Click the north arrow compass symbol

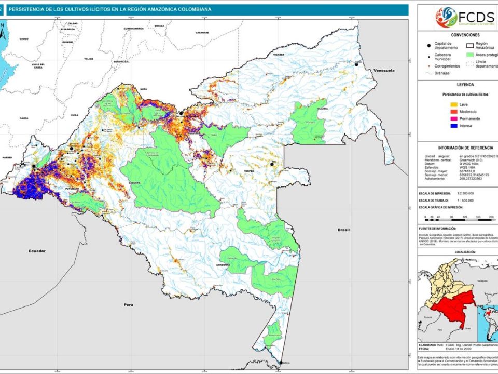coord(3,33)
